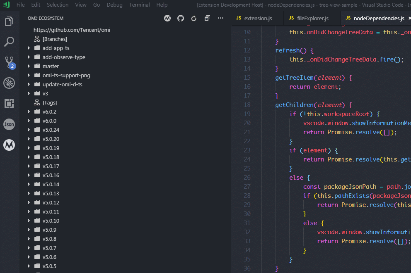This screenshot has height=273, width=411.
Task: Select the nodeDependencies.js tab
Action: [379, 18]
